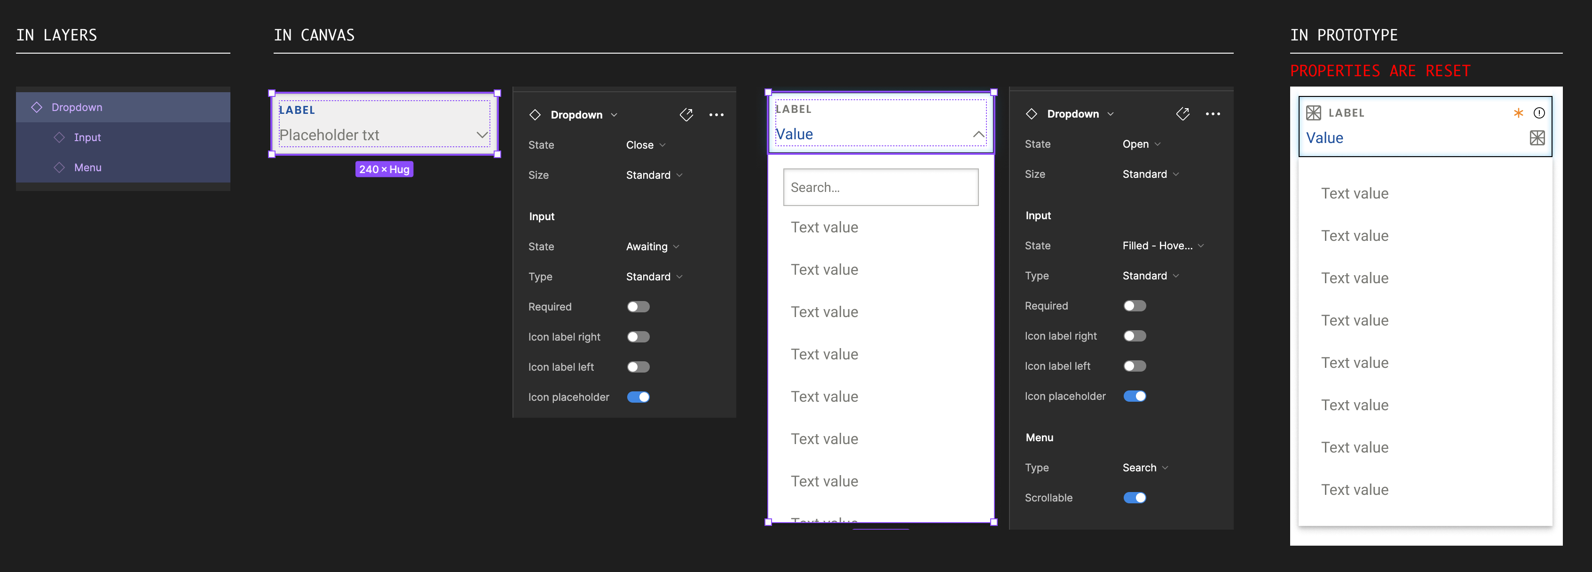
Task: Toggle Required in Open-state panel
Action: point(1135,305)
